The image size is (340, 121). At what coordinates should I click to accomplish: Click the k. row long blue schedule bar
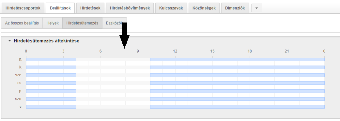coord(237,67)
